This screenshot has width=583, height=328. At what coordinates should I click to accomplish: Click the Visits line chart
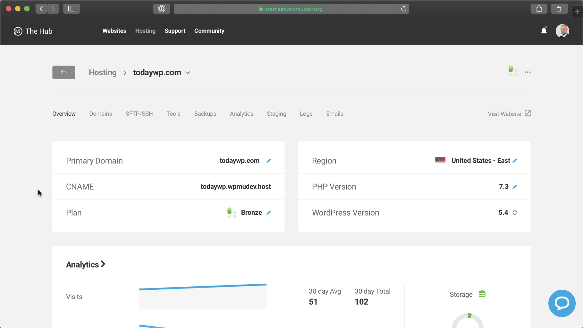click(x=203, y=296)
